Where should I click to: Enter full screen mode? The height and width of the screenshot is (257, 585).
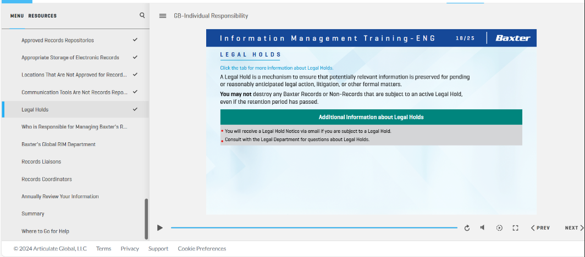click(x=516, y=228)
